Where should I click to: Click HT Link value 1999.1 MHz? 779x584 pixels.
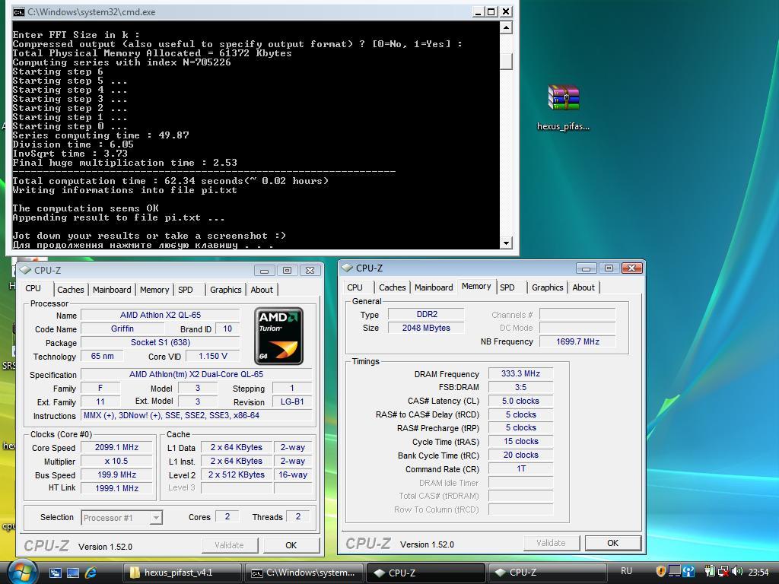116,488
